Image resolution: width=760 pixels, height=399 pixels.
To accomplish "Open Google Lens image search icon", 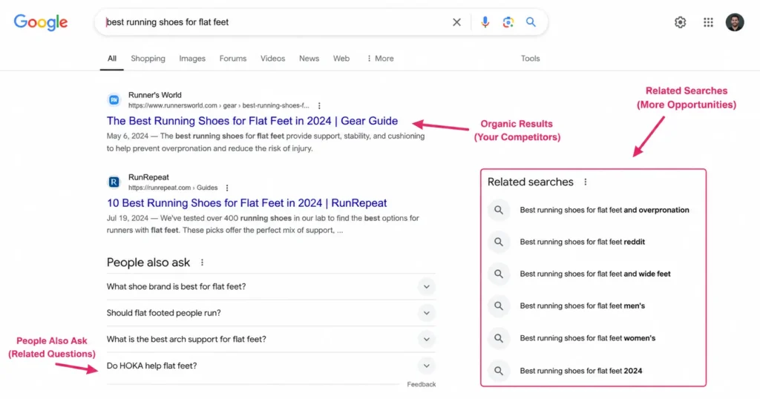I will tap(508, 22).
